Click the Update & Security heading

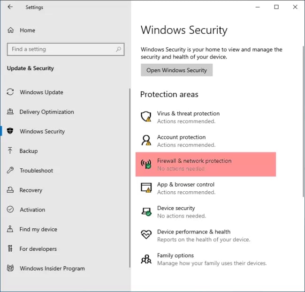[30, 68]
